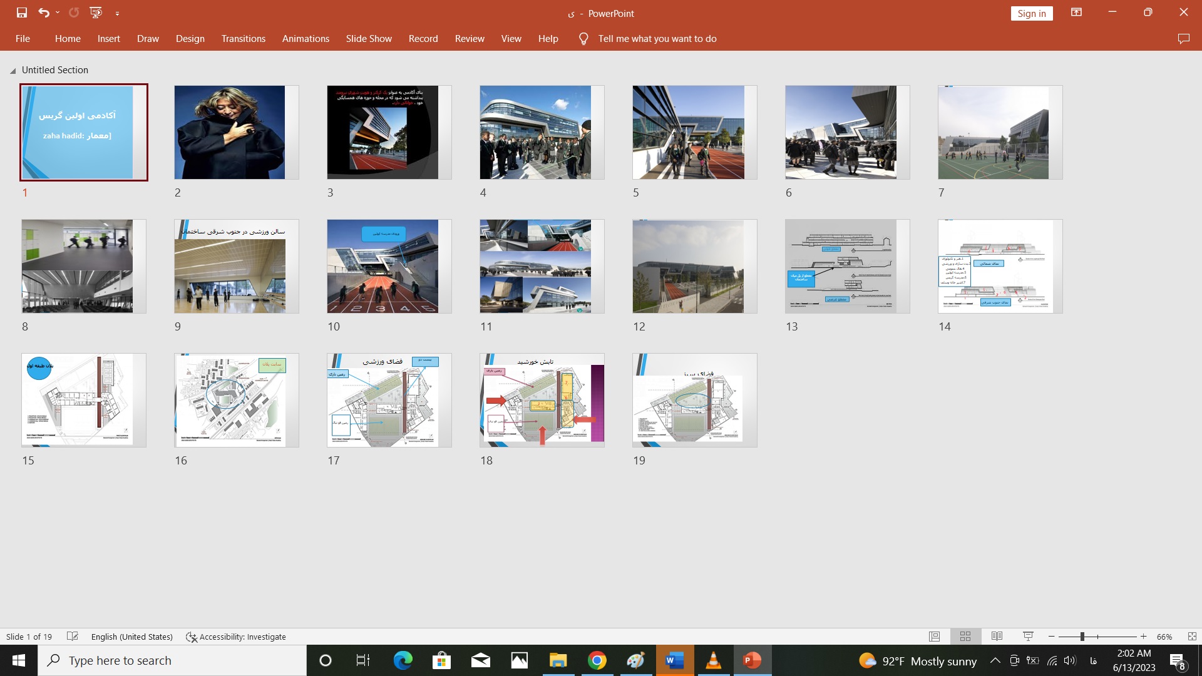Open Ribbon Display Options button

click(1076, 13)
